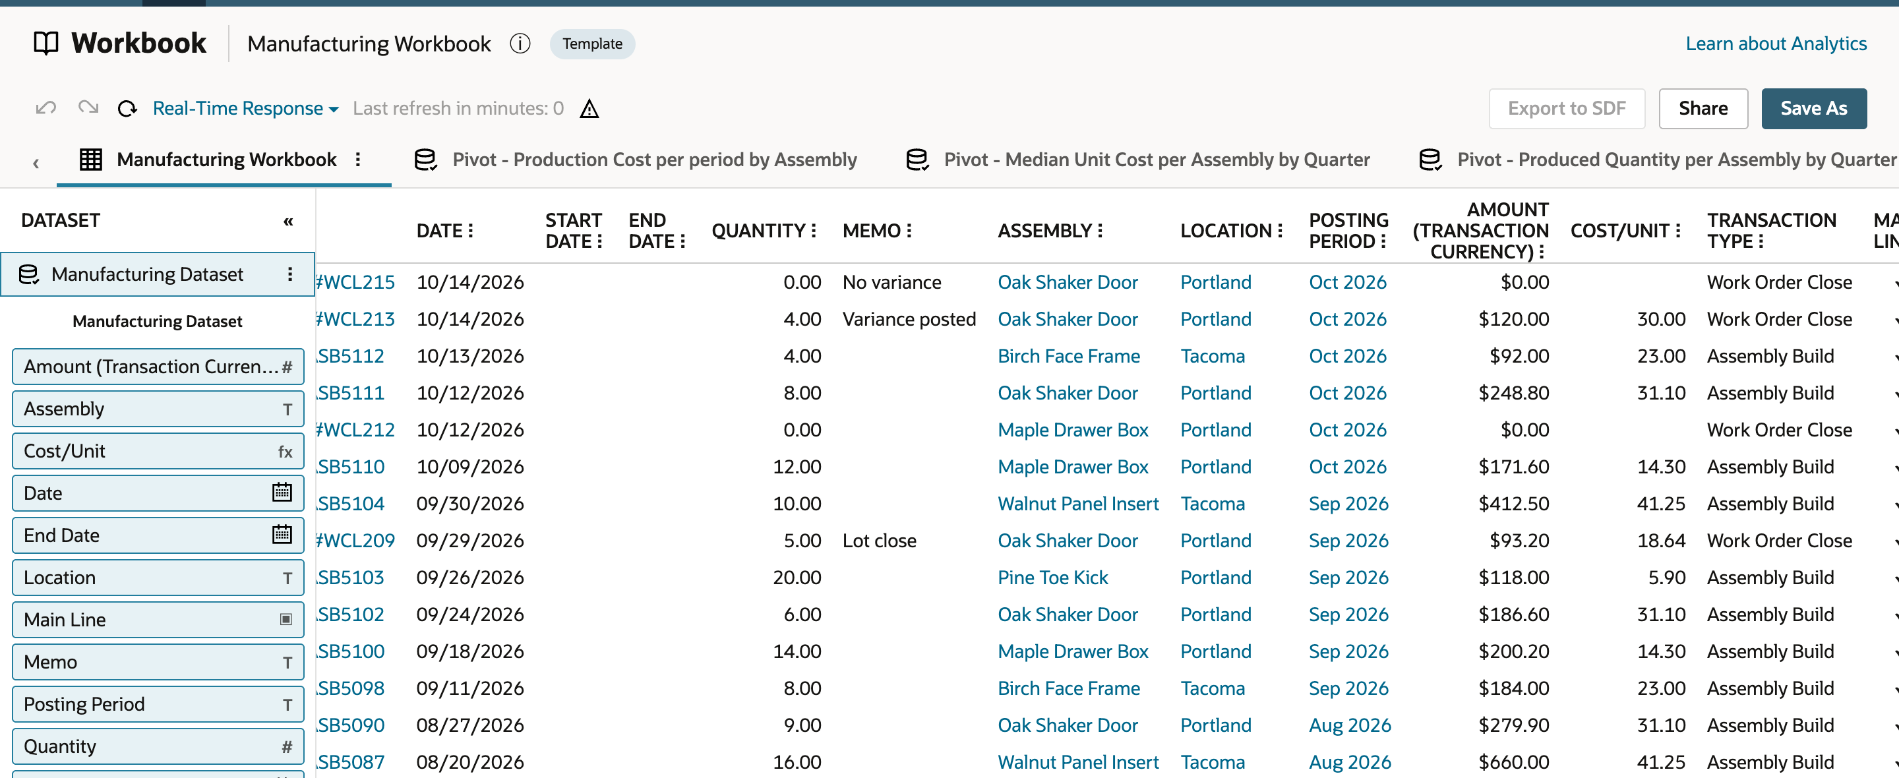The width and height of the screenshot is (1899, 778).
Task: Select the Posting Period dataset field
Action: [158, 704]
